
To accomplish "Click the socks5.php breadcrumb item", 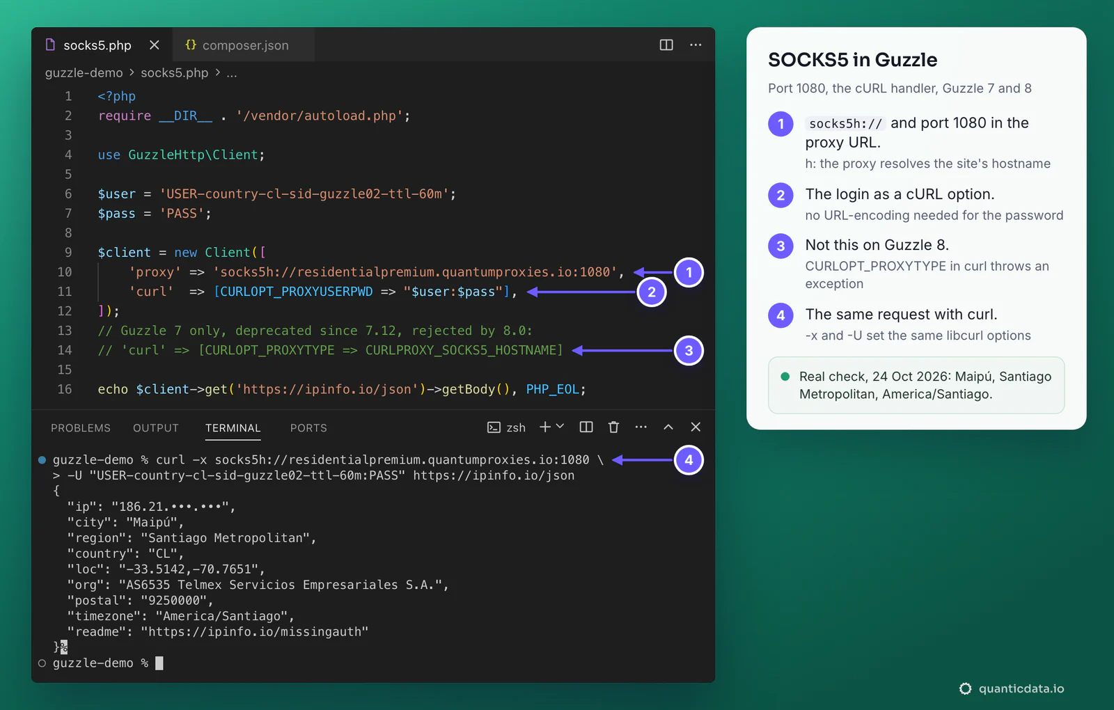I will tap(174, 72).
